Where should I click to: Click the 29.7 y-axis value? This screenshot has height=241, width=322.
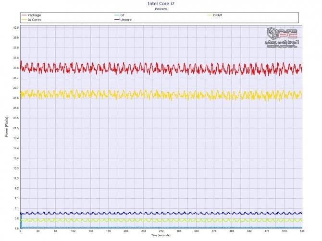pos(16,88)
